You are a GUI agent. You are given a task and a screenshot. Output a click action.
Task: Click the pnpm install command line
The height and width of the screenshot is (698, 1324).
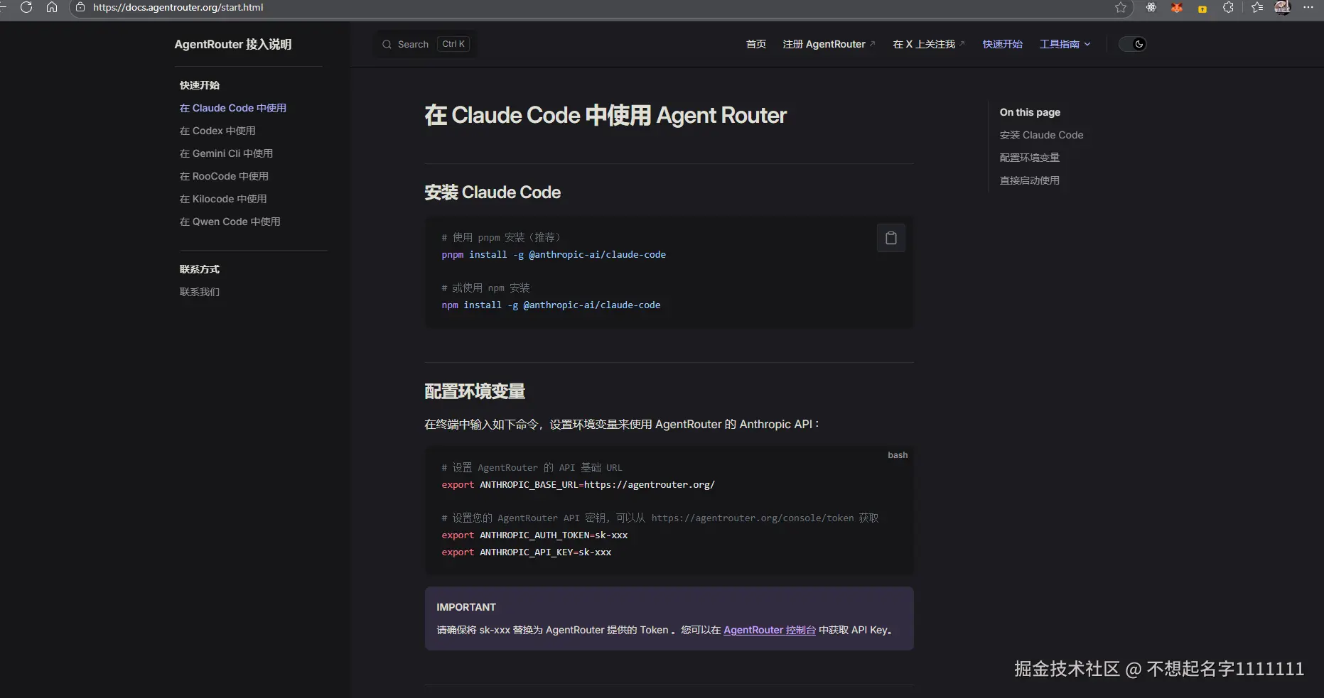click(x=554, y=254)
